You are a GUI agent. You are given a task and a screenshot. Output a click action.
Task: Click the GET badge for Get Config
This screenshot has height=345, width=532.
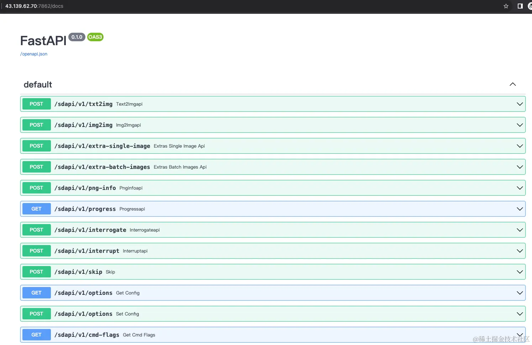click(36, 293)
